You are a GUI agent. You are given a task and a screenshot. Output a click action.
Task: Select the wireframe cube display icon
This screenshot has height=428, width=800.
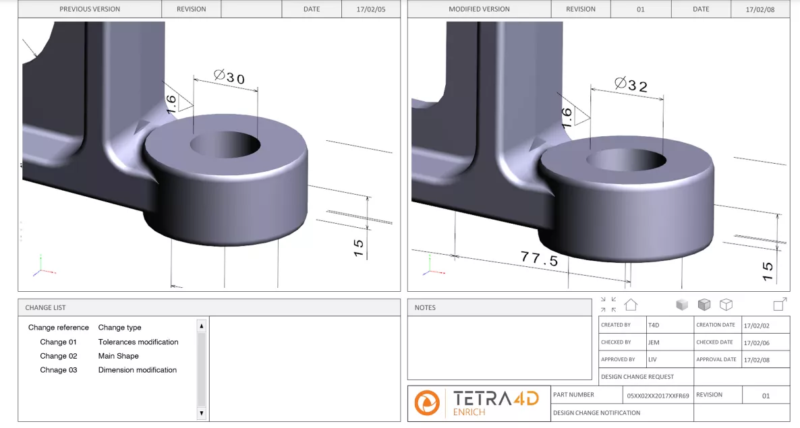coord(726,305)
